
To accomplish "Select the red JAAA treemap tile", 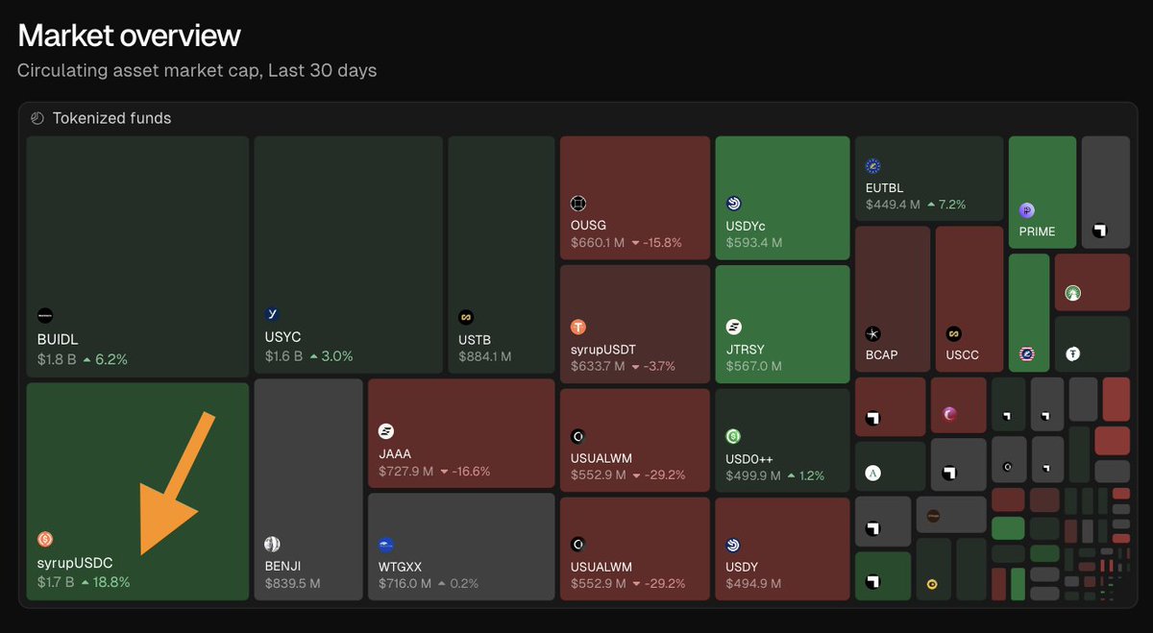I will tap(461, 432).
